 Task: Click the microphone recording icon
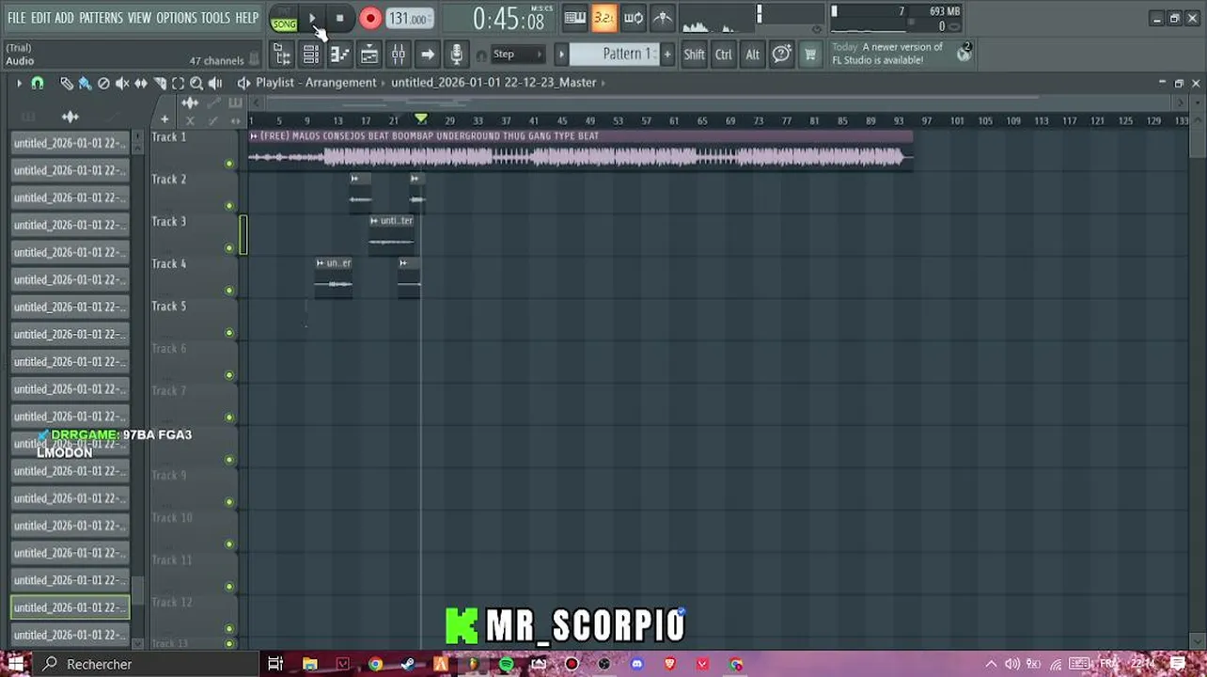[457, 55]
